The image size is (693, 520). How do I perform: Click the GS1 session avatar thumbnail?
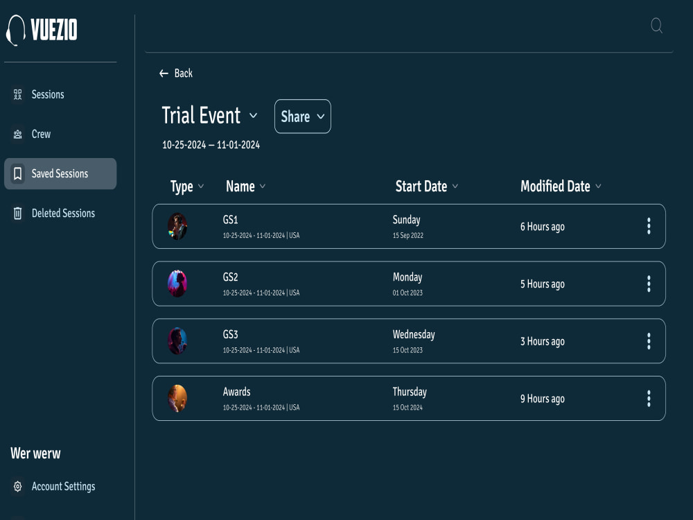pos(177,227)
